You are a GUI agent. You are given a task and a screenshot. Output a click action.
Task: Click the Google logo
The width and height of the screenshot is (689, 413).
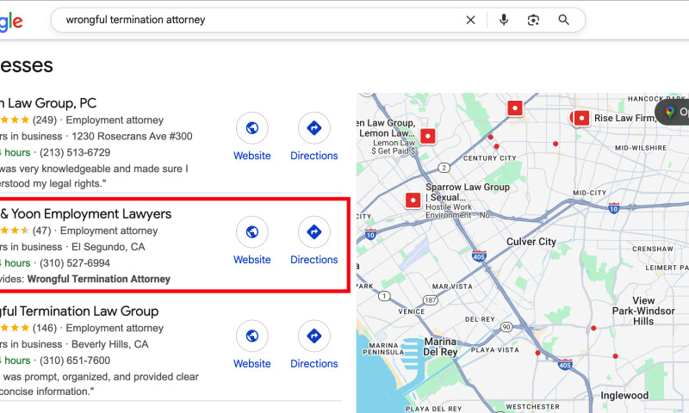10,22
